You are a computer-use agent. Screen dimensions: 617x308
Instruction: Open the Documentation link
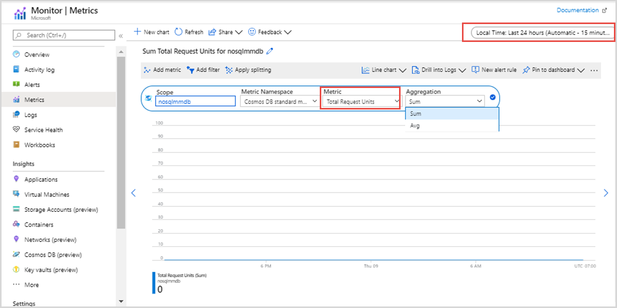point(578,10)
